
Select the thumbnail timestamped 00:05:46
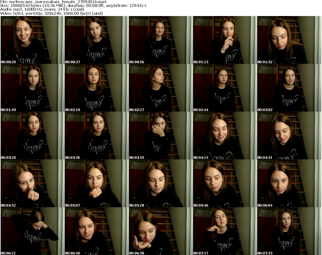coord(225,183)
